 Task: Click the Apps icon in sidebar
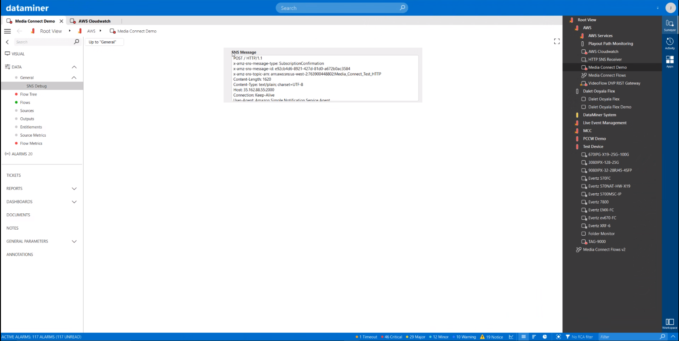[x=670, y=61]
